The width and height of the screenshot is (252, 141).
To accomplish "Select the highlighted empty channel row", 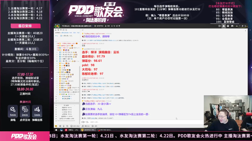I will (x=67, y=103).
